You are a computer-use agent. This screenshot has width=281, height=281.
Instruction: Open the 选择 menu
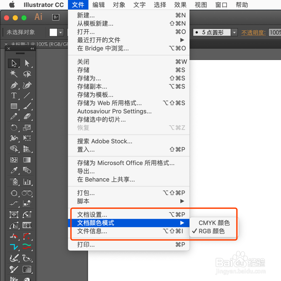[160, 5]
